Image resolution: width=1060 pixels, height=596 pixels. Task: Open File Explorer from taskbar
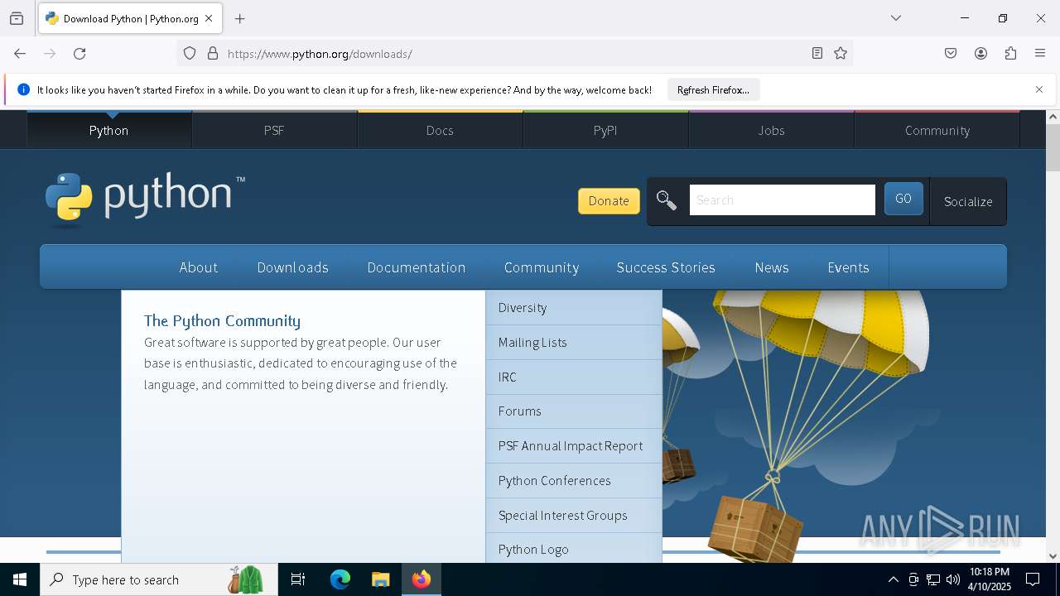(380, 579)
